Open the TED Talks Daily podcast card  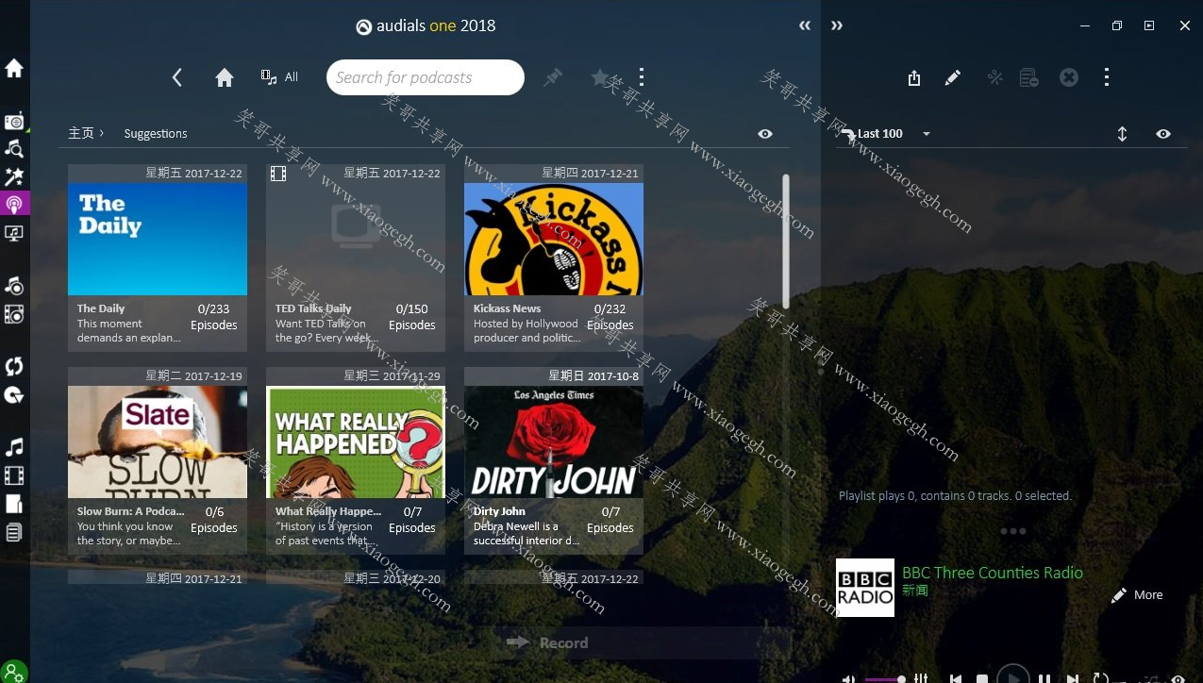tap(356, 258)
